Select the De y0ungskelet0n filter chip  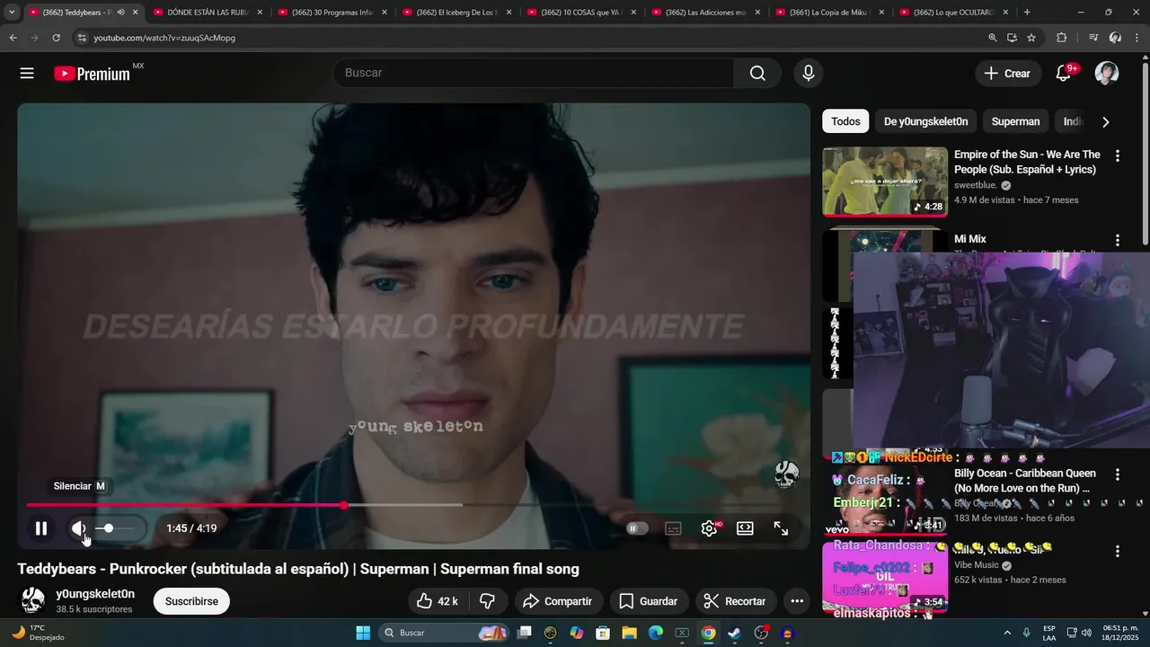pos(925,121)
